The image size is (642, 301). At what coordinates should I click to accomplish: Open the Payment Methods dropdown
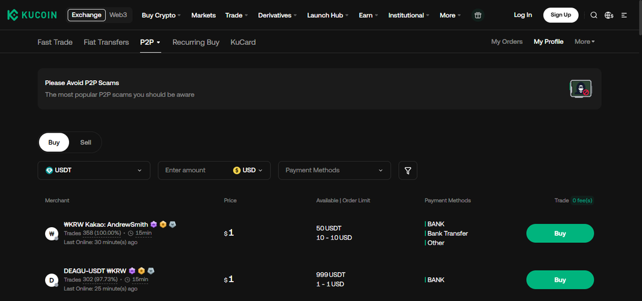point(335,170)
